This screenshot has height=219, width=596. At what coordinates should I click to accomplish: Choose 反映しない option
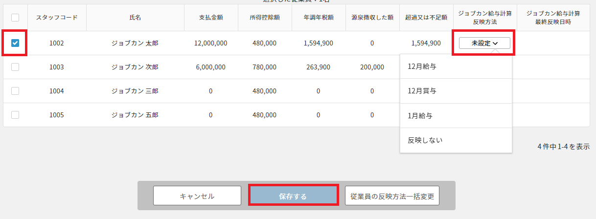[425, 140]
